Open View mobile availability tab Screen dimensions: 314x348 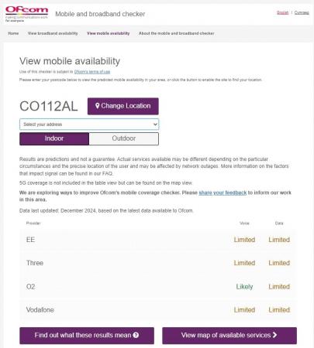[108, 33]
